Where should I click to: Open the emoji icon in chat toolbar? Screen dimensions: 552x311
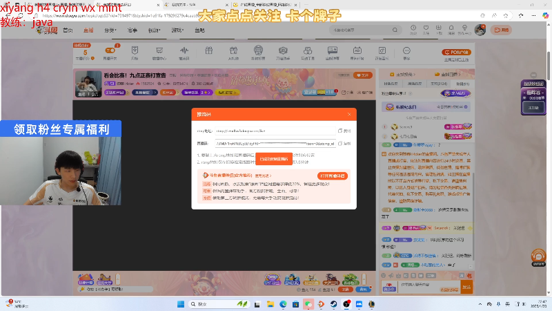pyautogui.click(x=384, y=275)
